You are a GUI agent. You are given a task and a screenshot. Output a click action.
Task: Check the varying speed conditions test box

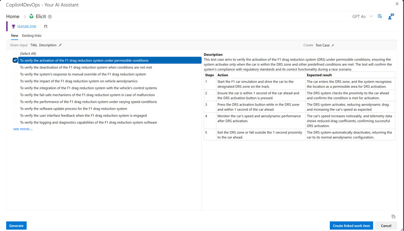[x=15, y=102]
